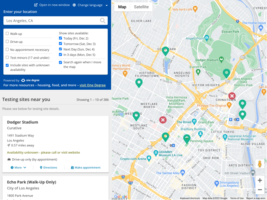Open Street View pegman icon
Image resolution: width=267 pixels, height=200 pixels.
pos(260,164)
